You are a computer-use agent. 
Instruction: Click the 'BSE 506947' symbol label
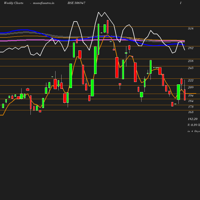click(x=76, y=3)
